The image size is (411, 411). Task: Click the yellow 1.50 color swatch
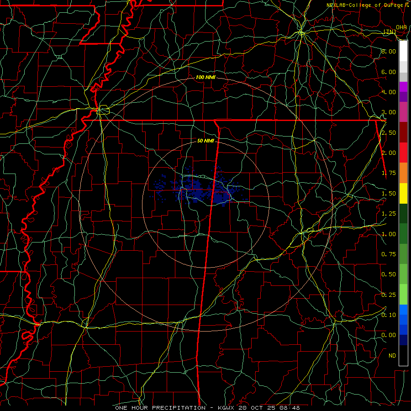click(x=403, y=193)
